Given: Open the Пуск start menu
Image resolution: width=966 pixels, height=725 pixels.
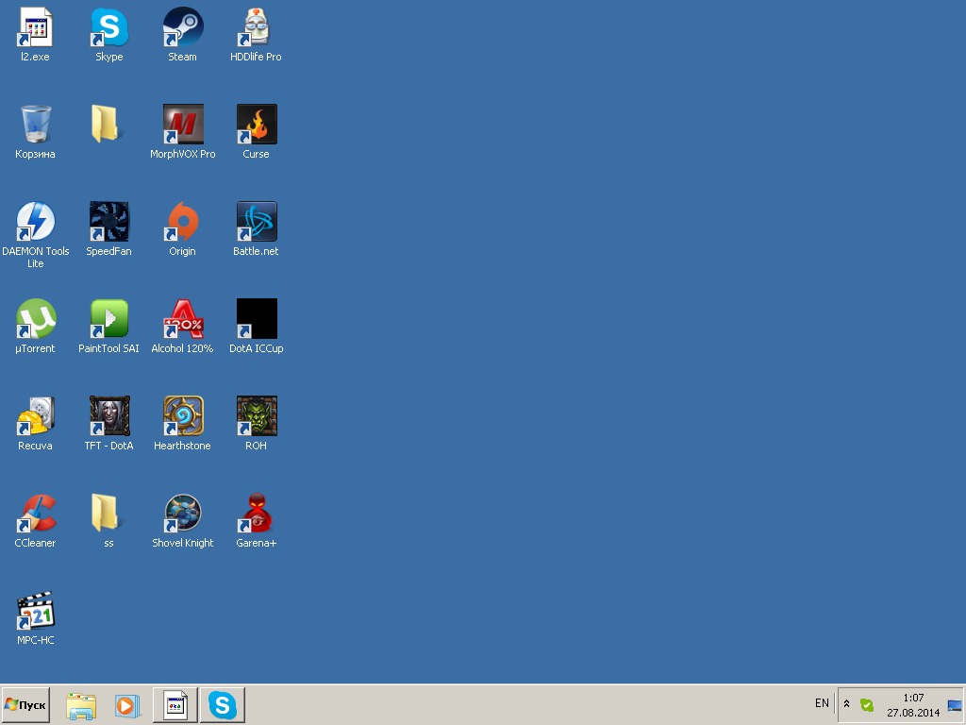Looking at the screenshot, I should point(25,704).
